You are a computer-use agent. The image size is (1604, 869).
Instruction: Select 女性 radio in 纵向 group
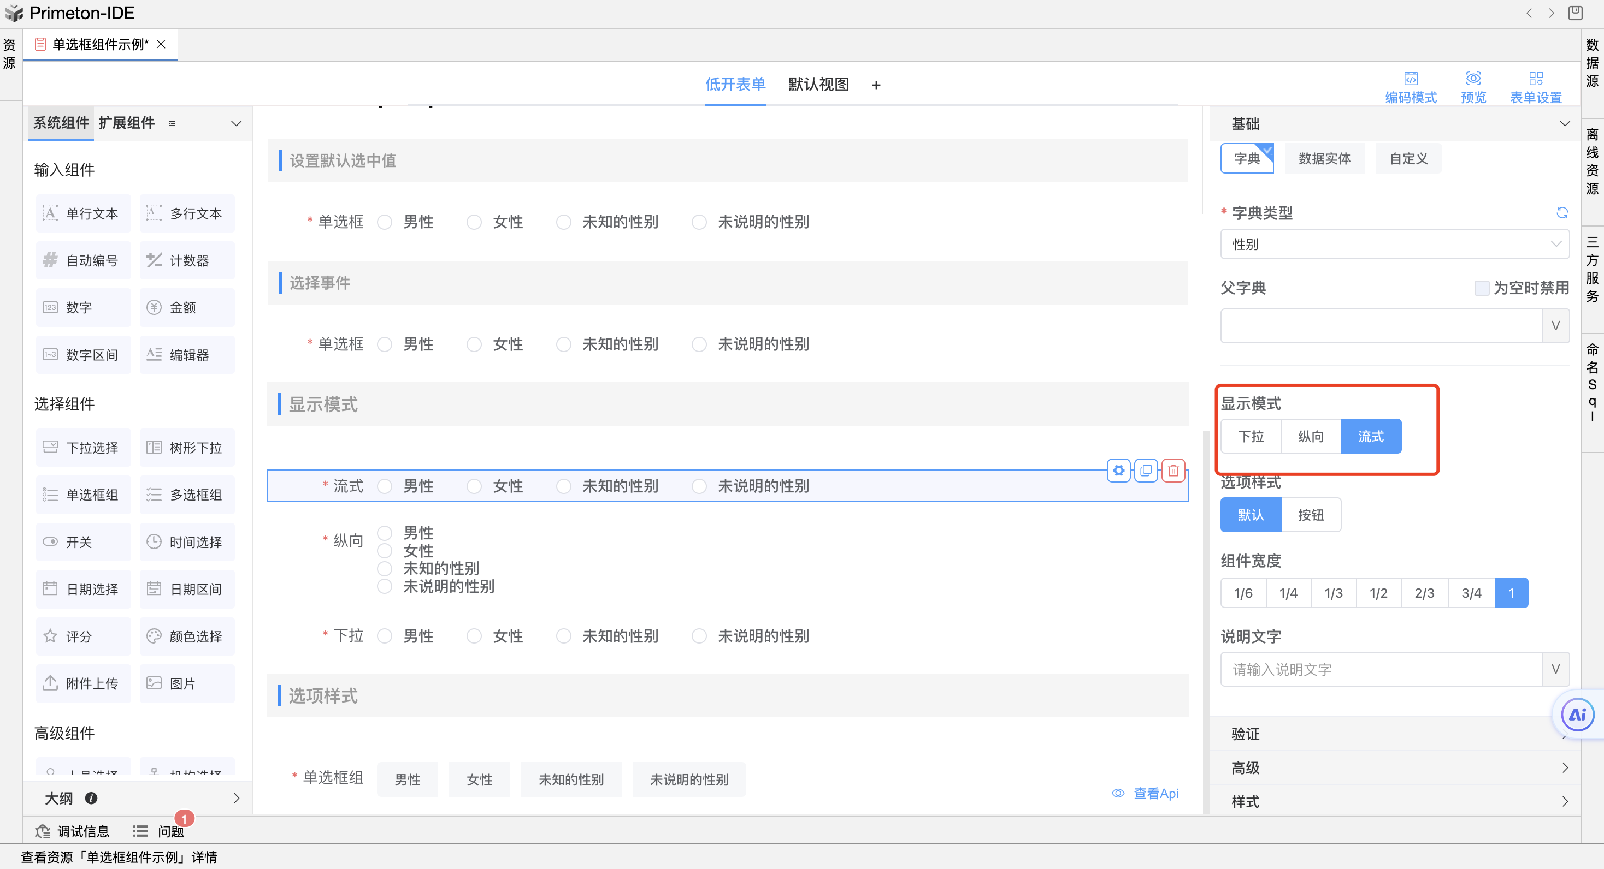pos(385,551)
